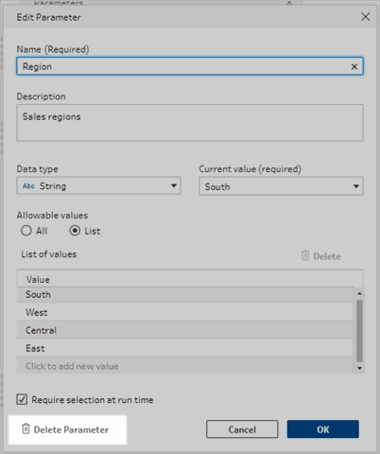This screenshot has width=380, height=454.
Task: Close the Edit Parameter dialog
Action: [x=366, y=17]
